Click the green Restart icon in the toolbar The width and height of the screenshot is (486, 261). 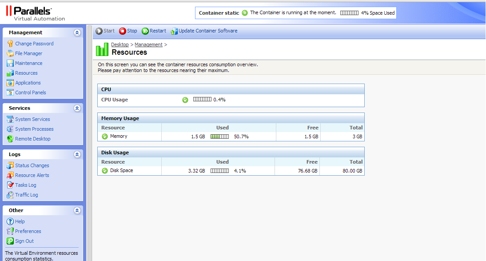145,31
